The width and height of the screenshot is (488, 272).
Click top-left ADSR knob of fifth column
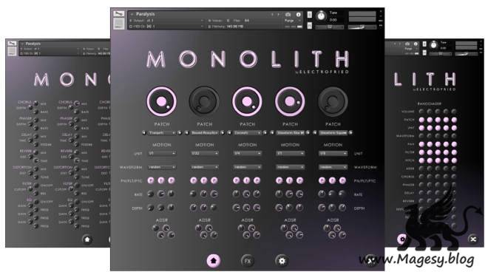327,228
